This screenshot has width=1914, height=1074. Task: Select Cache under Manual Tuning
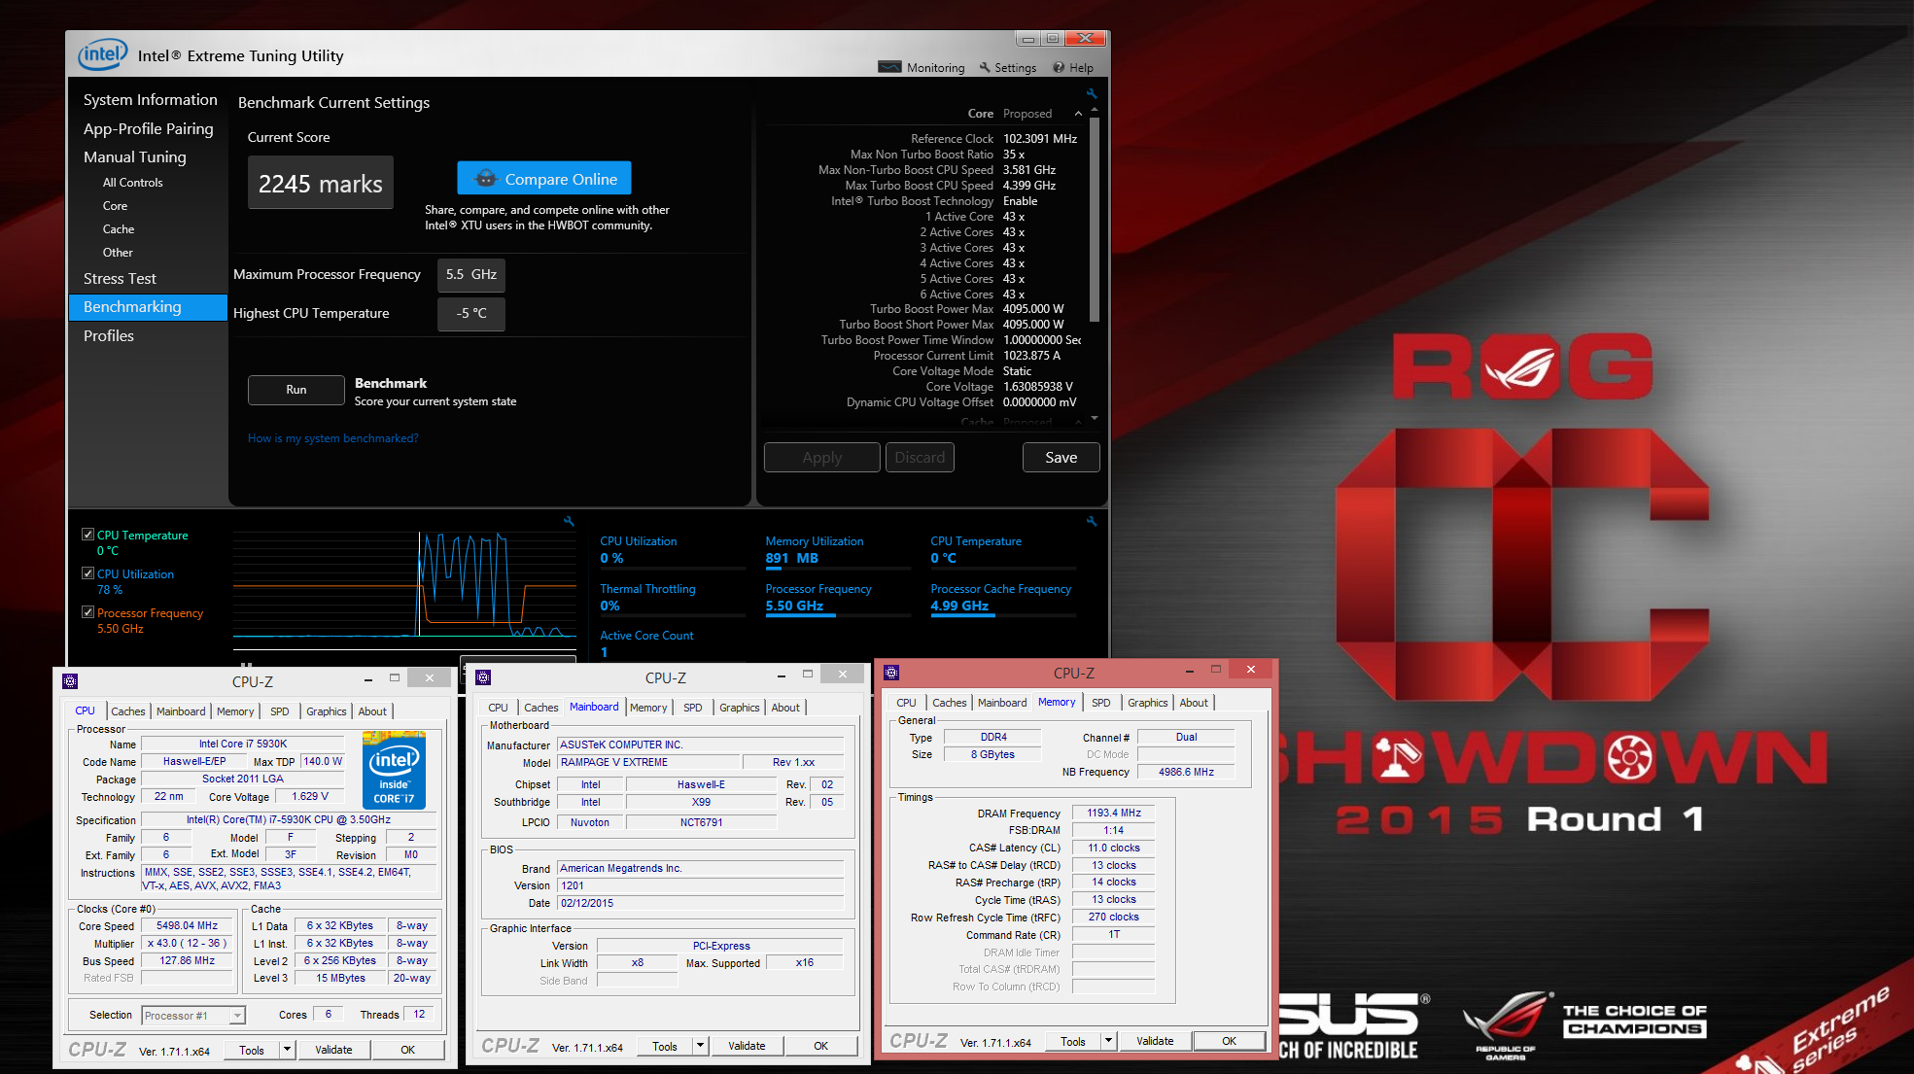(119, 228)
